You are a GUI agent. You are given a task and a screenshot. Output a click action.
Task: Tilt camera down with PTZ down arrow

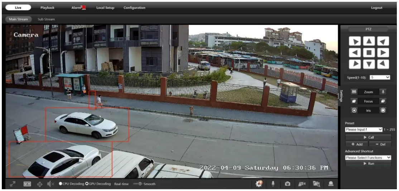[369, 64]
